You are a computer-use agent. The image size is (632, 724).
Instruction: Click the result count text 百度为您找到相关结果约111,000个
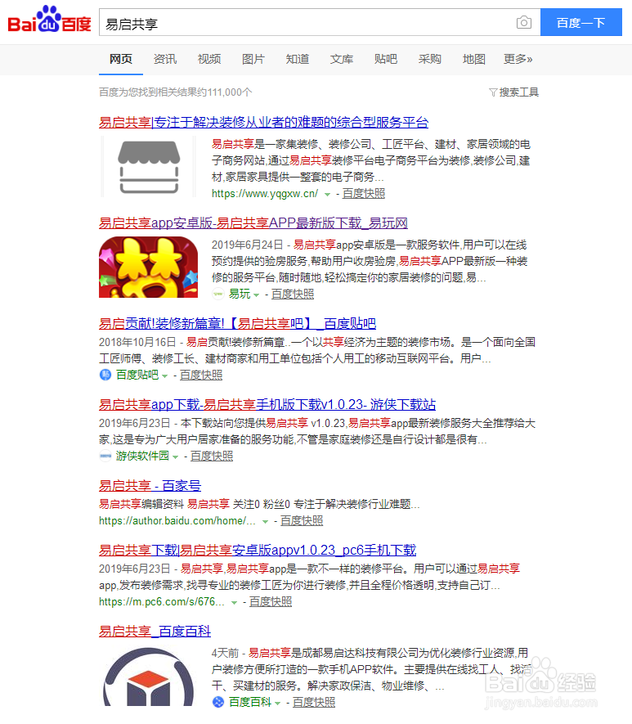(x=175, y=92)
